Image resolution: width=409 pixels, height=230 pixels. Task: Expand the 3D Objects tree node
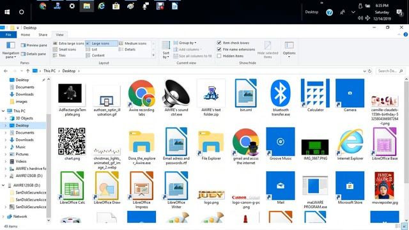click(x=6, y=118)
